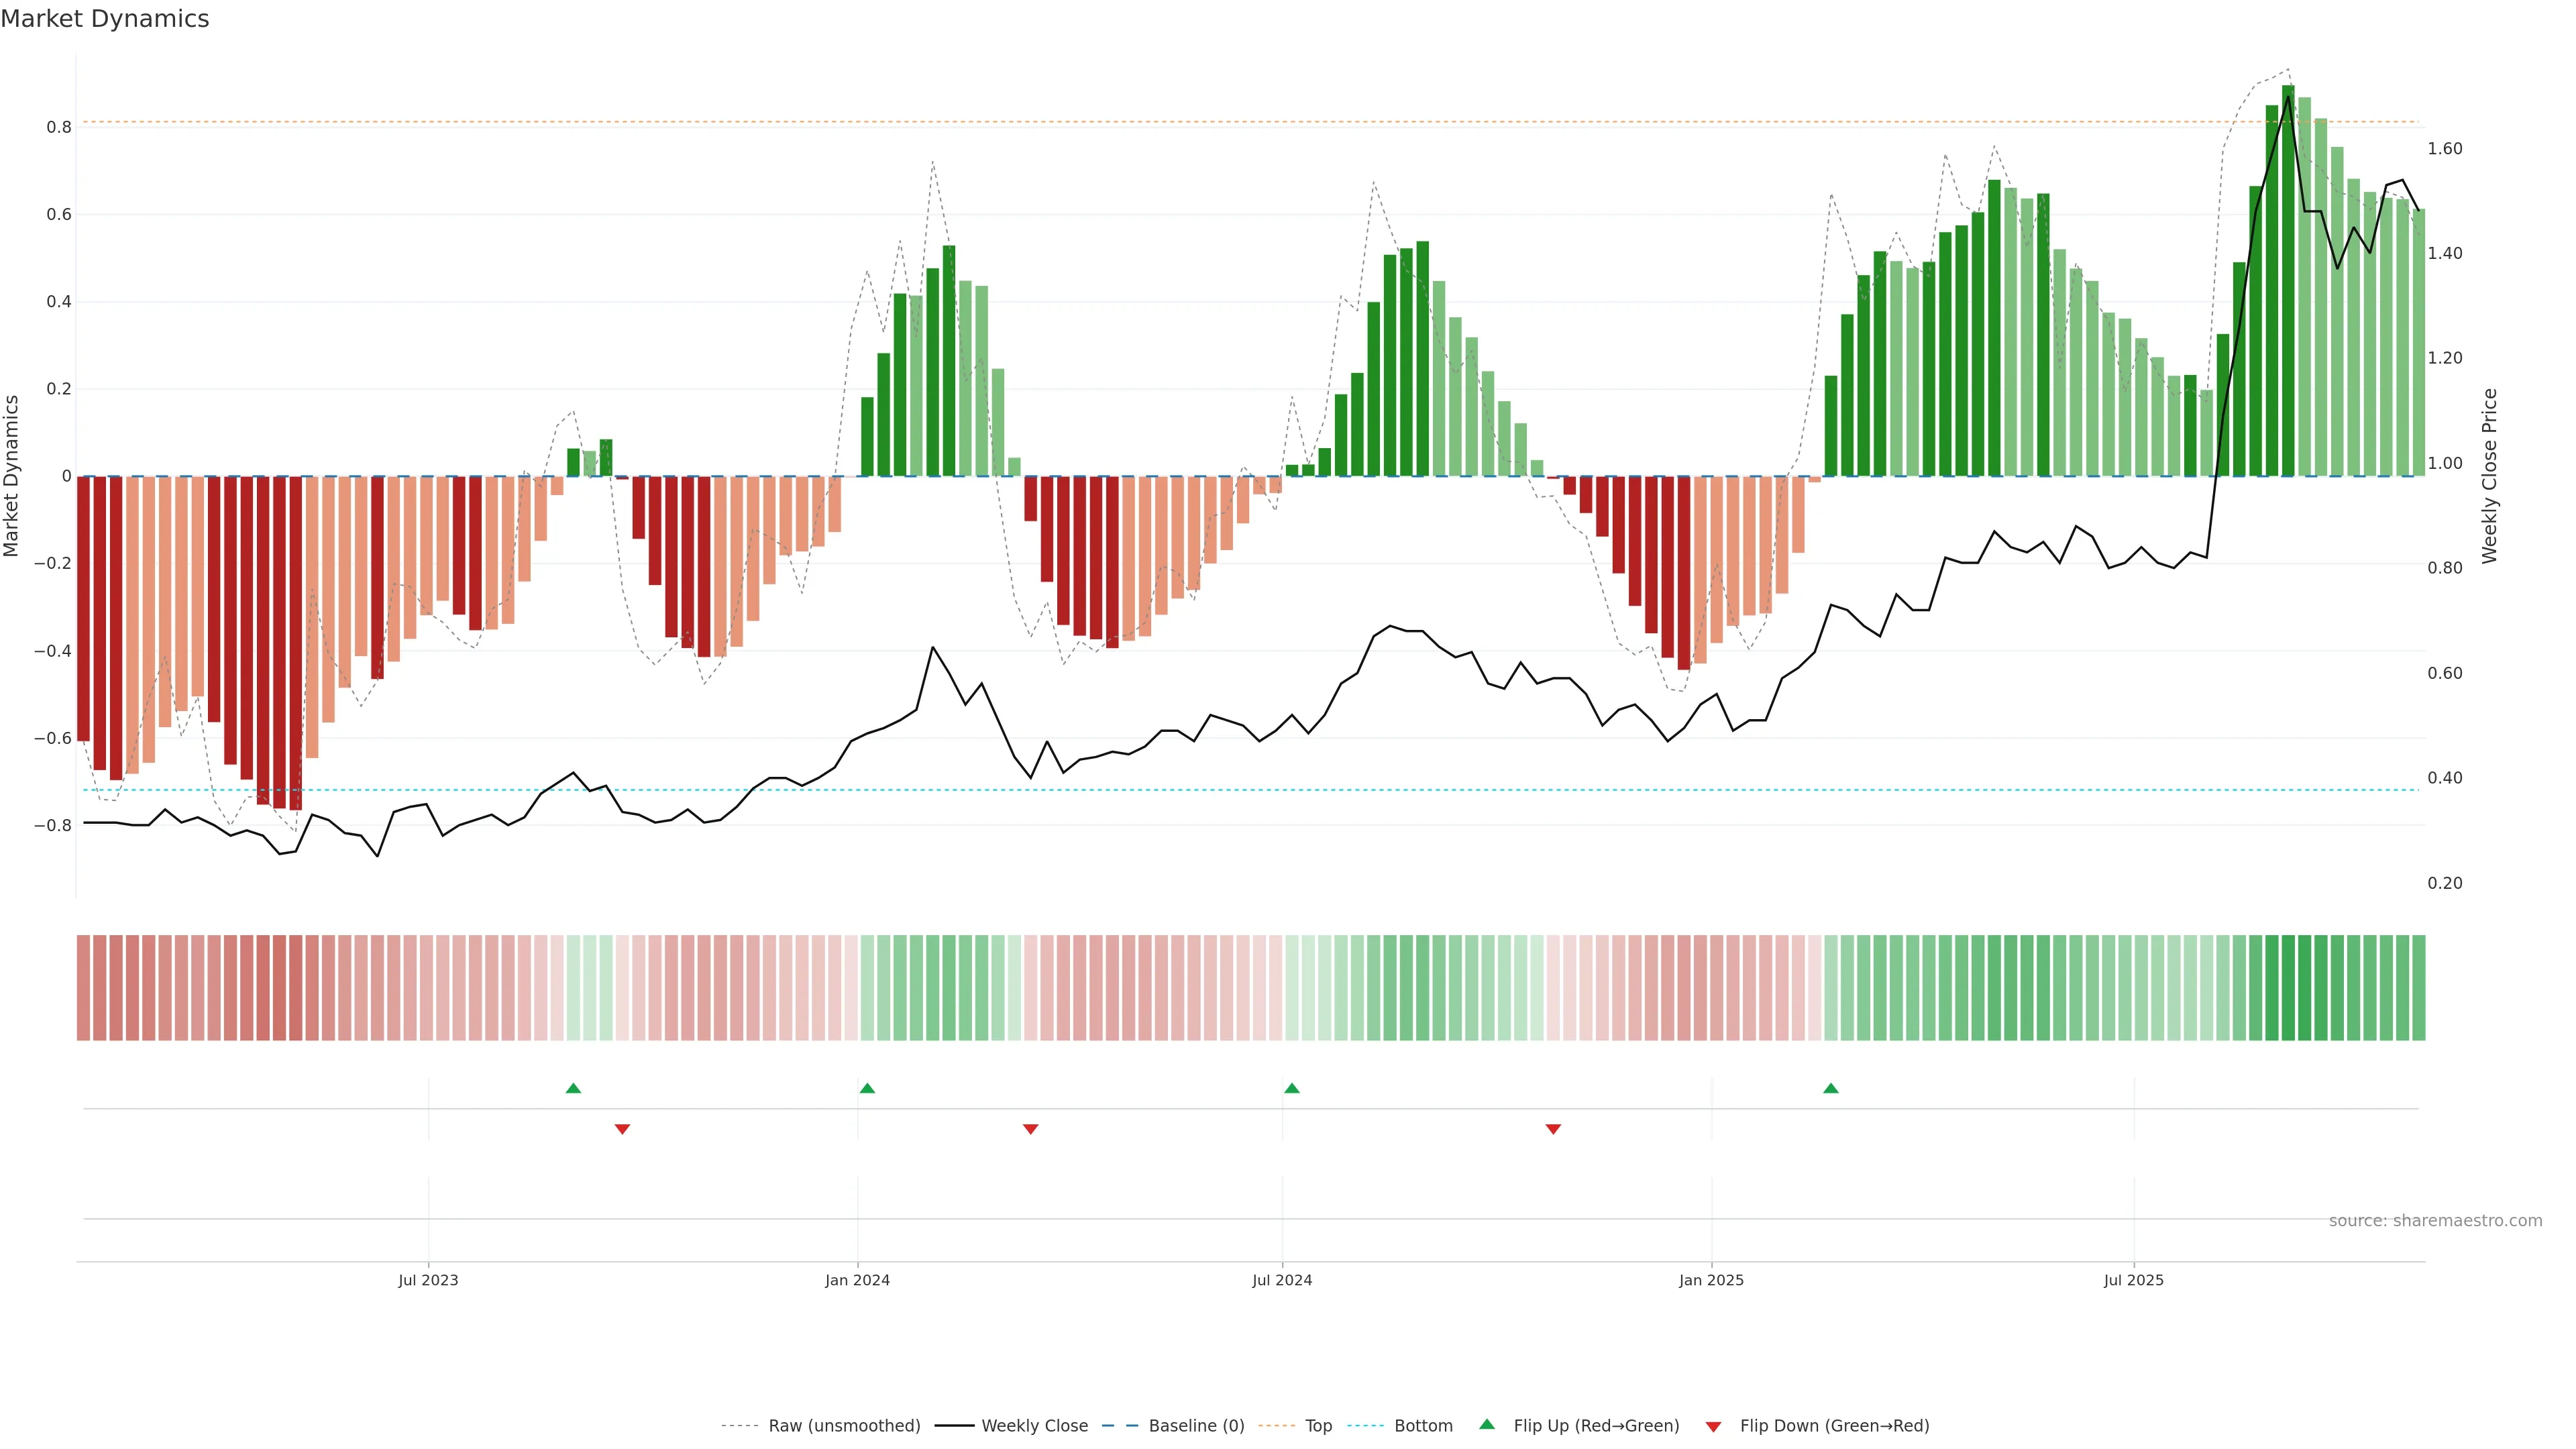Toggle the Weekly Close legend entry
This screenshot has width=2576, height=1449.
(x=1034, y=1426)
